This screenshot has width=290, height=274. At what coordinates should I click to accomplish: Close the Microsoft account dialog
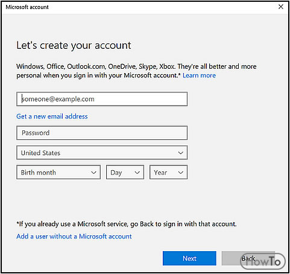pyautogui.click(x=281, y=7)
